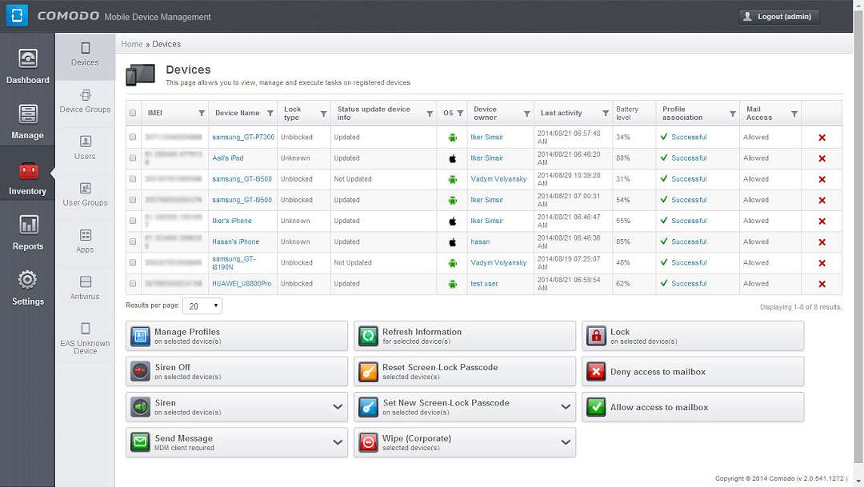Delete the samsung_GT-P7300 device with red X
Viewport: 864px width, 487px height.
(822, 138)
